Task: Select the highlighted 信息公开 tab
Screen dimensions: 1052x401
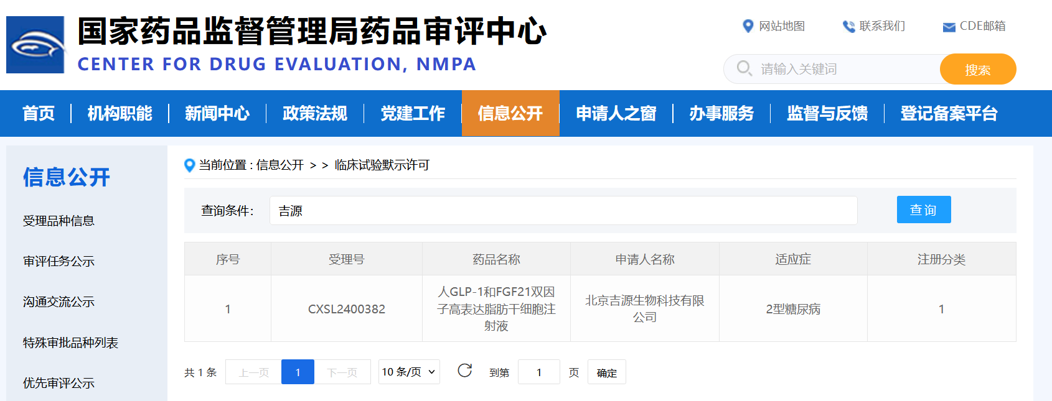Action: pos(510,113)
